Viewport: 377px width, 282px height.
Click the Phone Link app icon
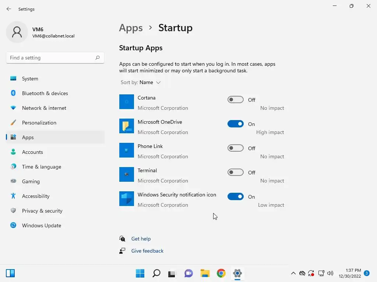pyautogui.click(x=127, y=150)
